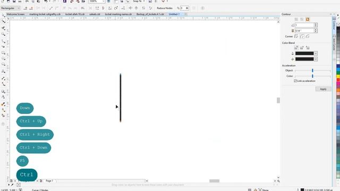Click the Apply button in Contour docker

pyautogui.click(x=323, y=89)
